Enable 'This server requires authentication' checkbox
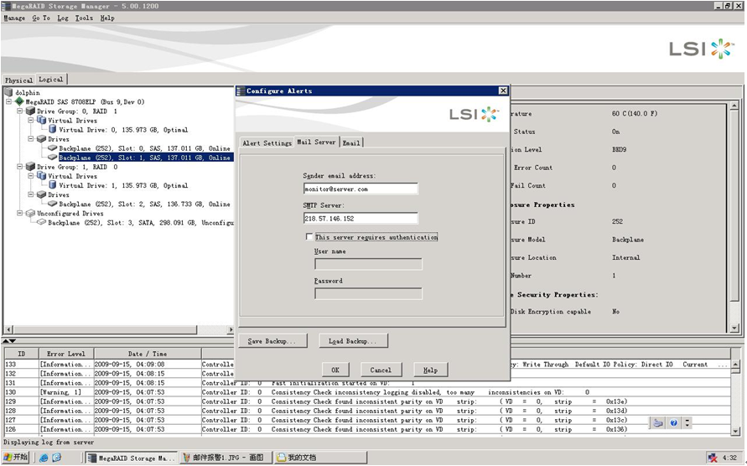This screenshot has height=466, width=747. (310, 237)
